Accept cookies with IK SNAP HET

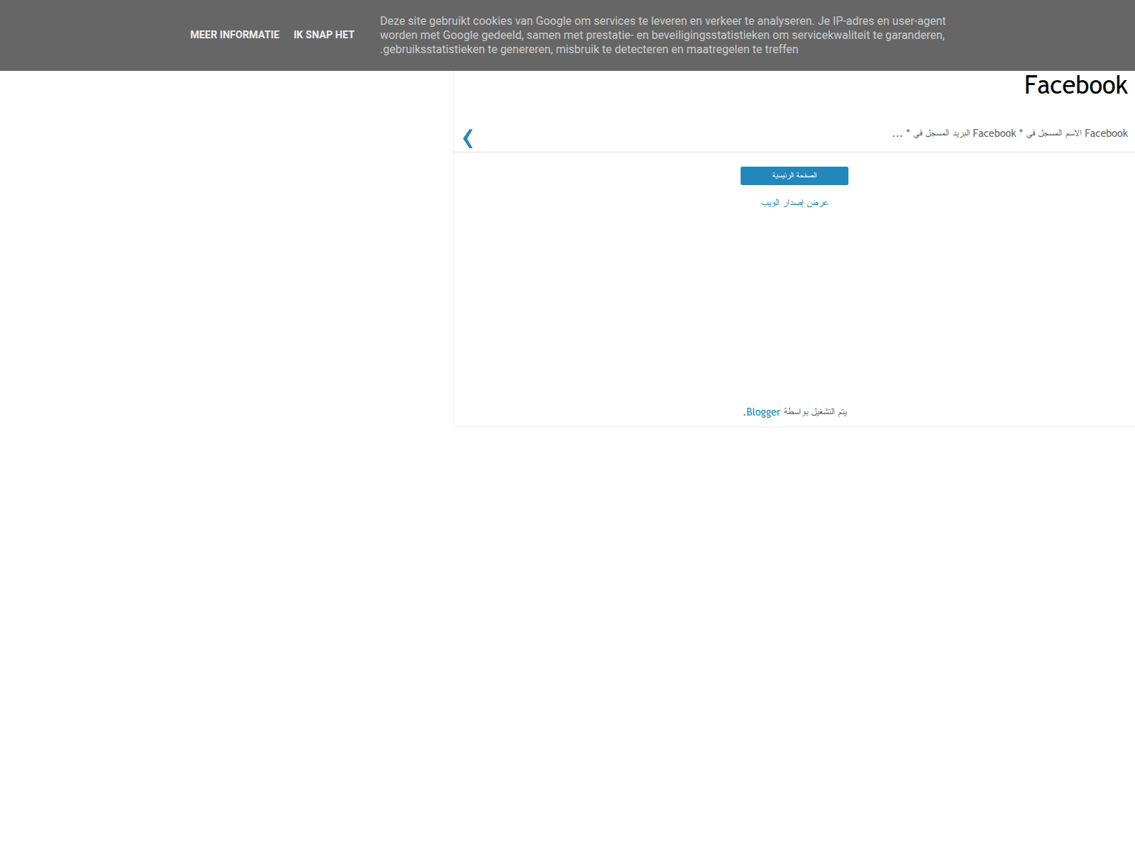[x=323, y=35]
